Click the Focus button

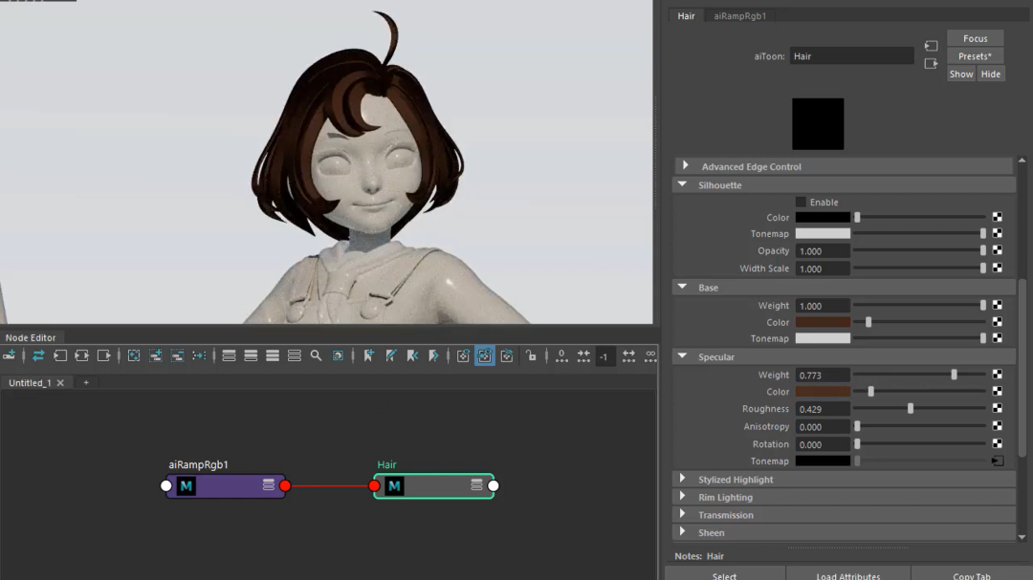(x=975, y=38)
